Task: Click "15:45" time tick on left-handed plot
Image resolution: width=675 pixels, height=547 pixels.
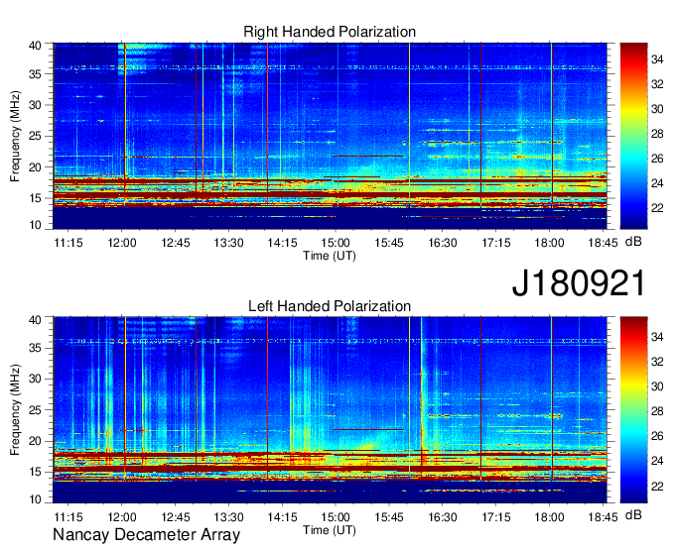Action: coord(389,516)
